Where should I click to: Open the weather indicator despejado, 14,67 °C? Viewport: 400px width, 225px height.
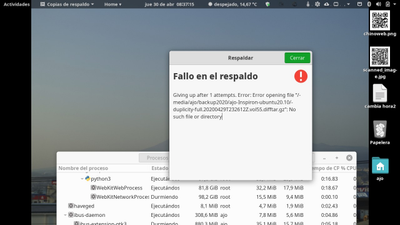point(232,4)
